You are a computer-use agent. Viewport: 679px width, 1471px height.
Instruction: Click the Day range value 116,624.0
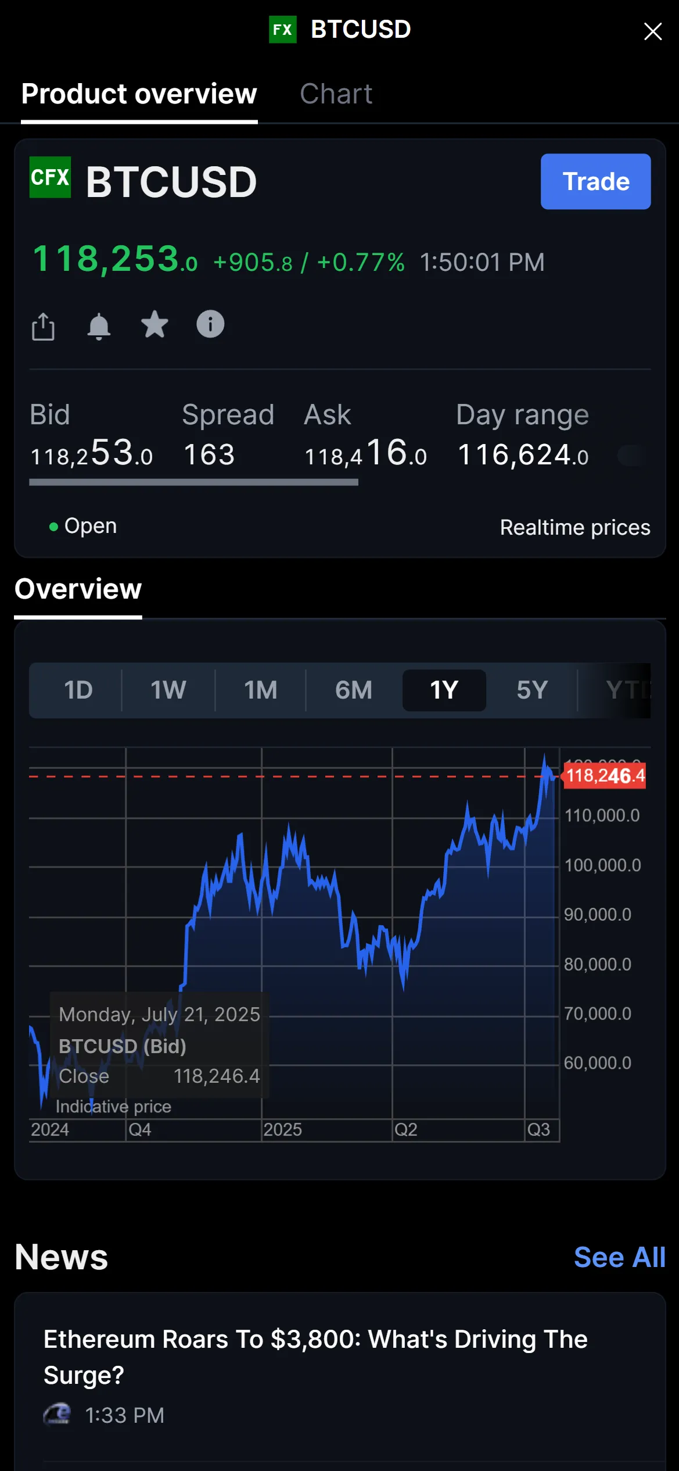point(523,454)
